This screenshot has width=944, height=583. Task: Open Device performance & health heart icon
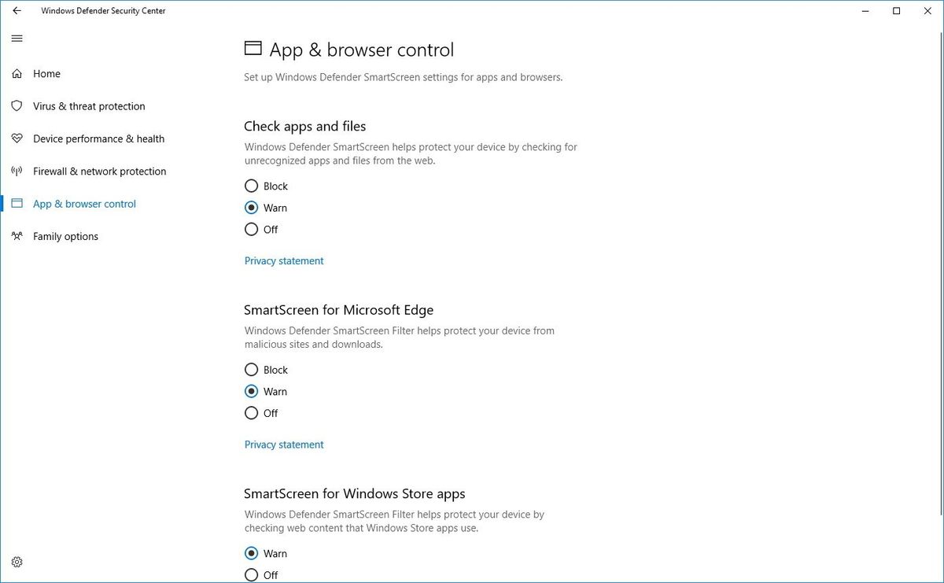(x=17, y=138)
